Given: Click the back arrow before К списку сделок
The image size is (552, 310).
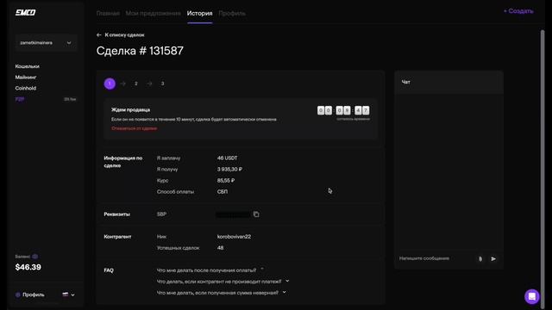Looking at the screenshot, I should coord(99,34).
